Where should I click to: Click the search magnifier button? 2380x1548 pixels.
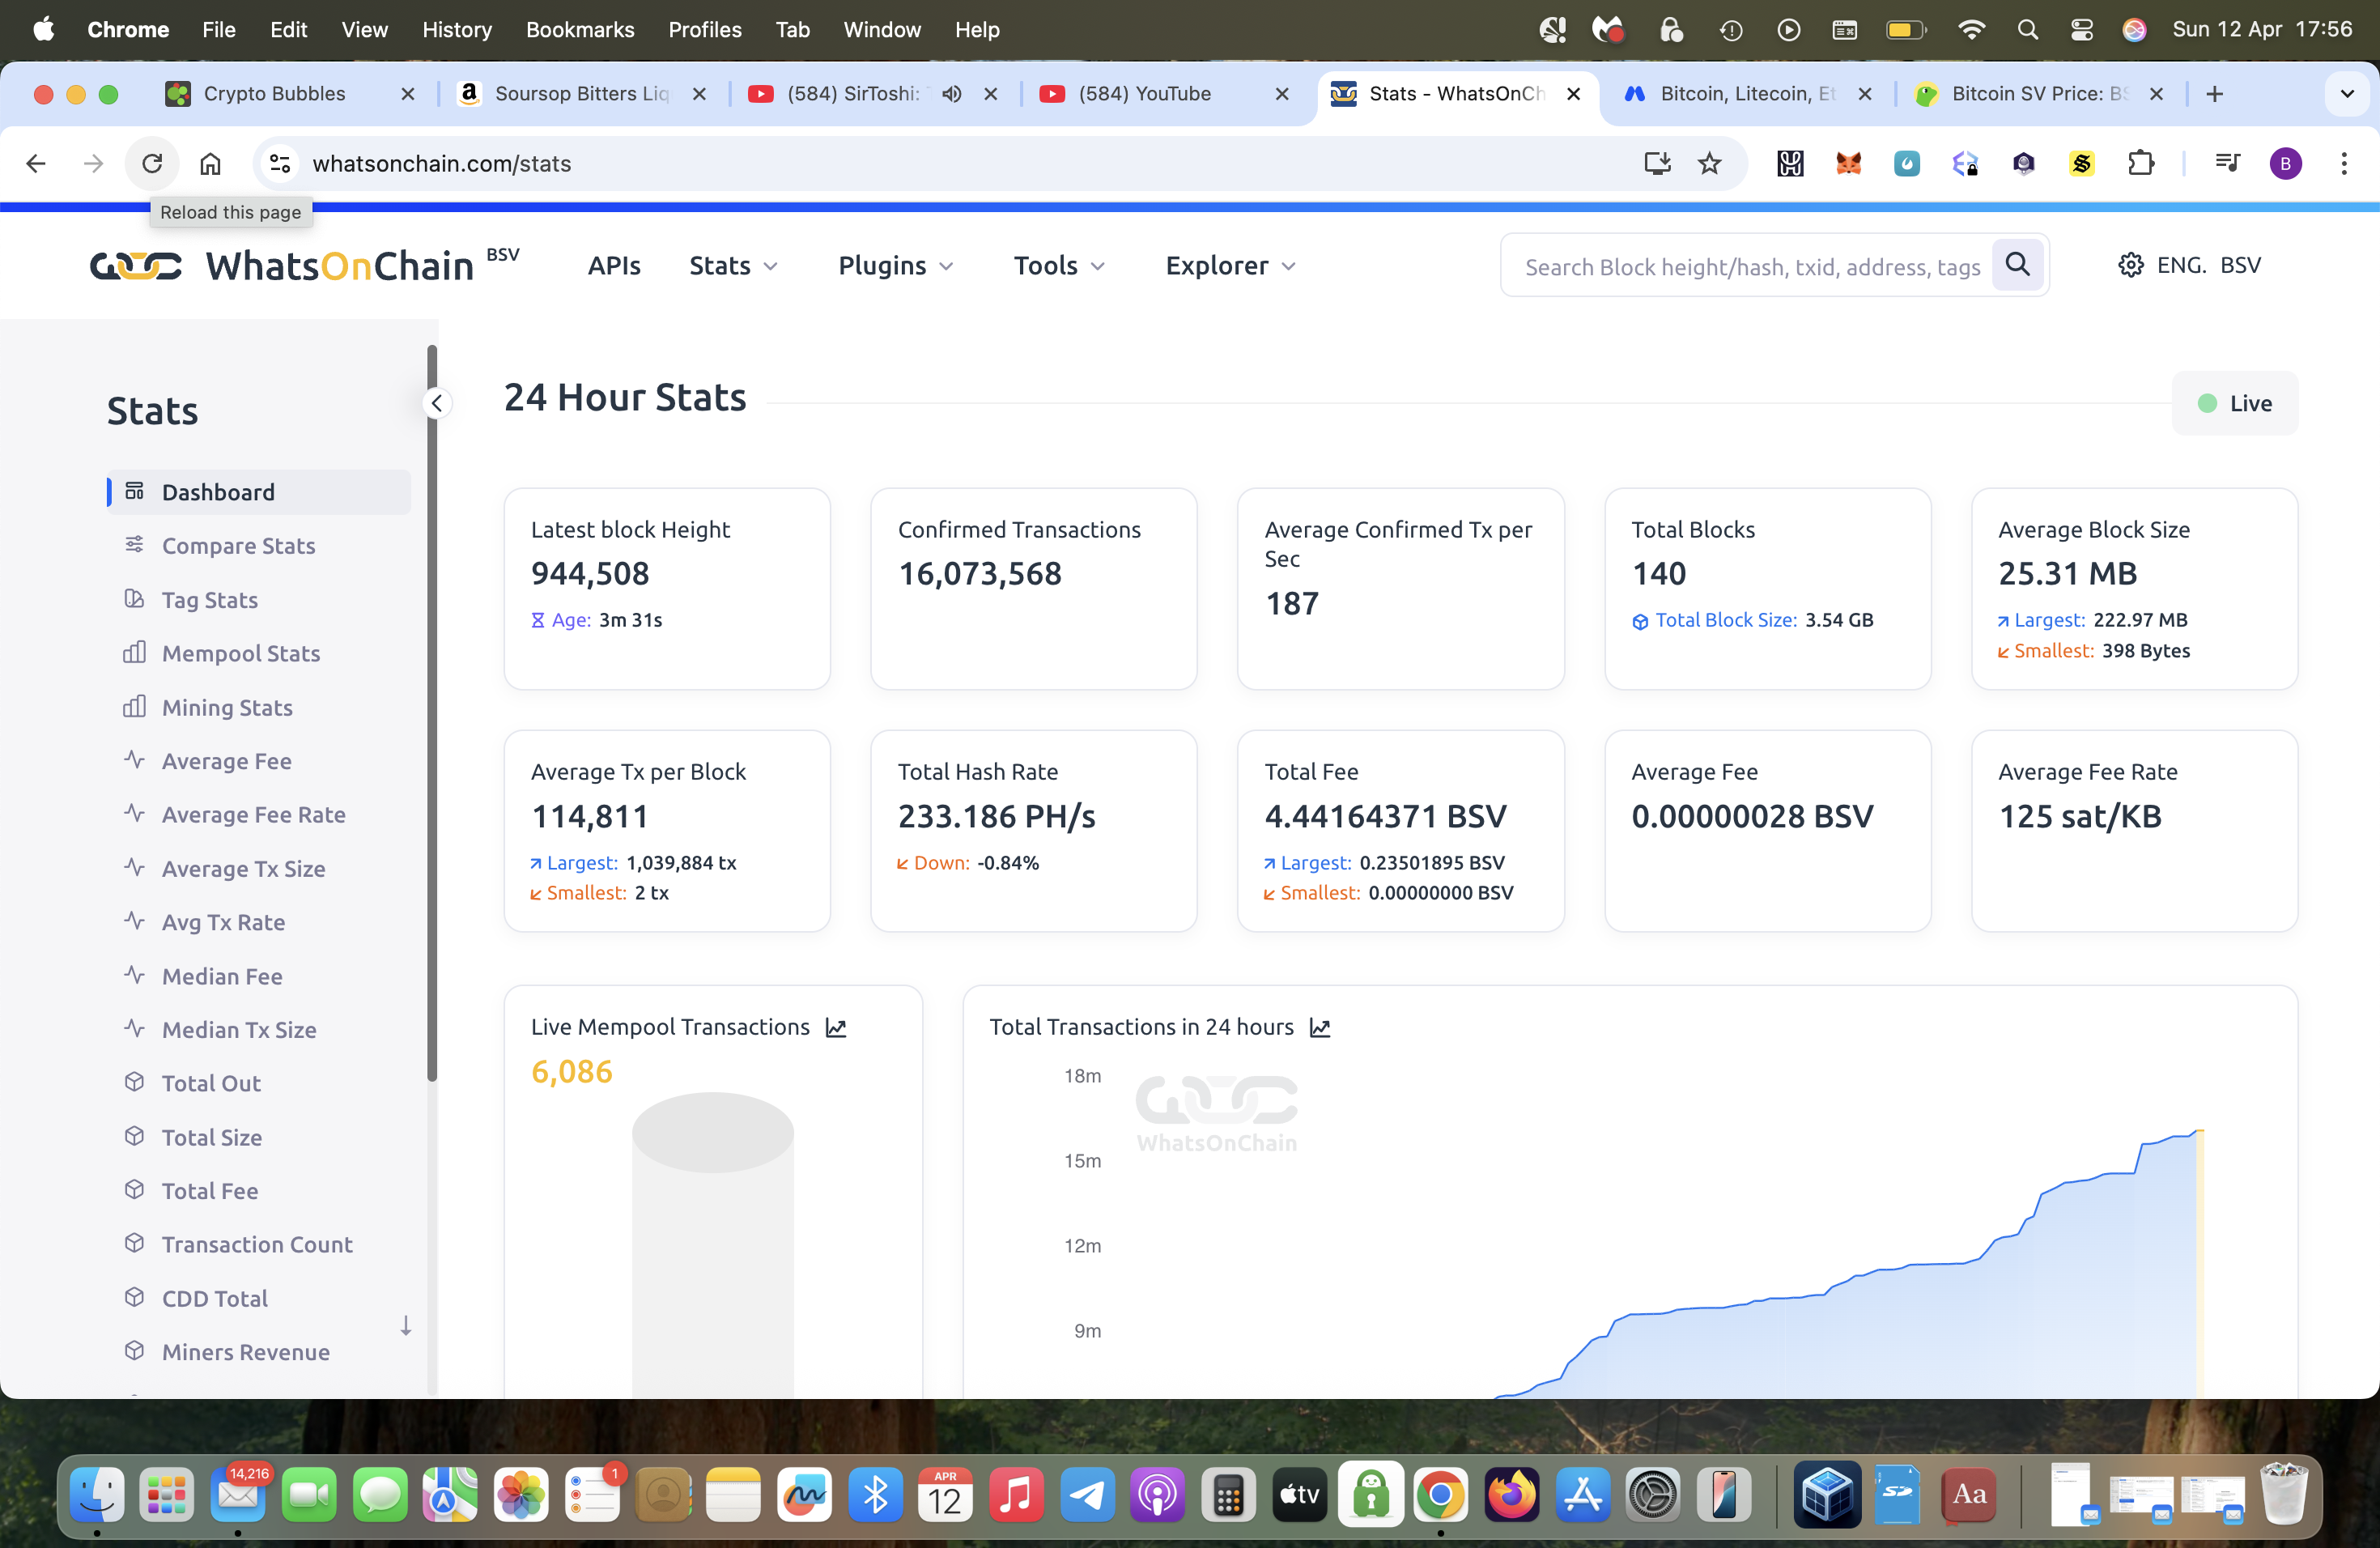click(x=2018, y=265)
